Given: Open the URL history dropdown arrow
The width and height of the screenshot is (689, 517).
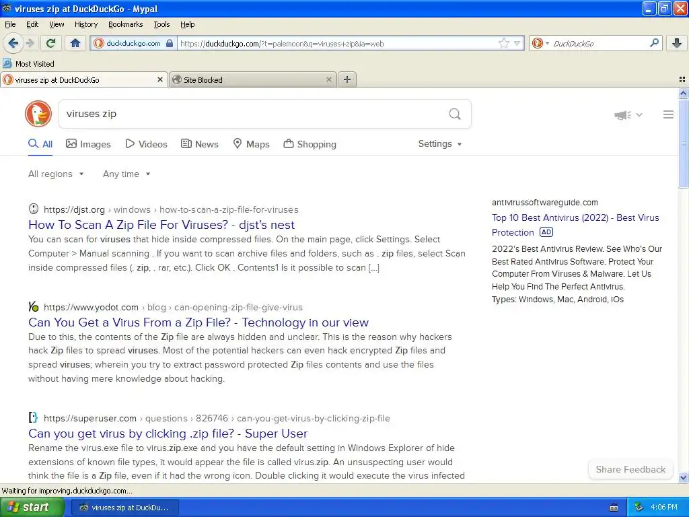Looking at the screenshot, I should (x=517, y=44).
